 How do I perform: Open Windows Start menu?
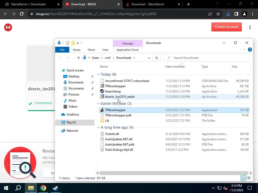(6, 188)
